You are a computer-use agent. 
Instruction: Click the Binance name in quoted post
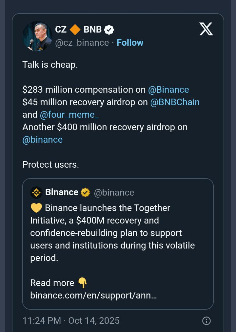point(62,192)
